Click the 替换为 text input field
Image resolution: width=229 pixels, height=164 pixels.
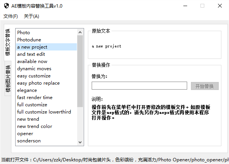point(139,86)
